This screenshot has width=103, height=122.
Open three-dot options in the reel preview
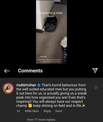(65, 61)
